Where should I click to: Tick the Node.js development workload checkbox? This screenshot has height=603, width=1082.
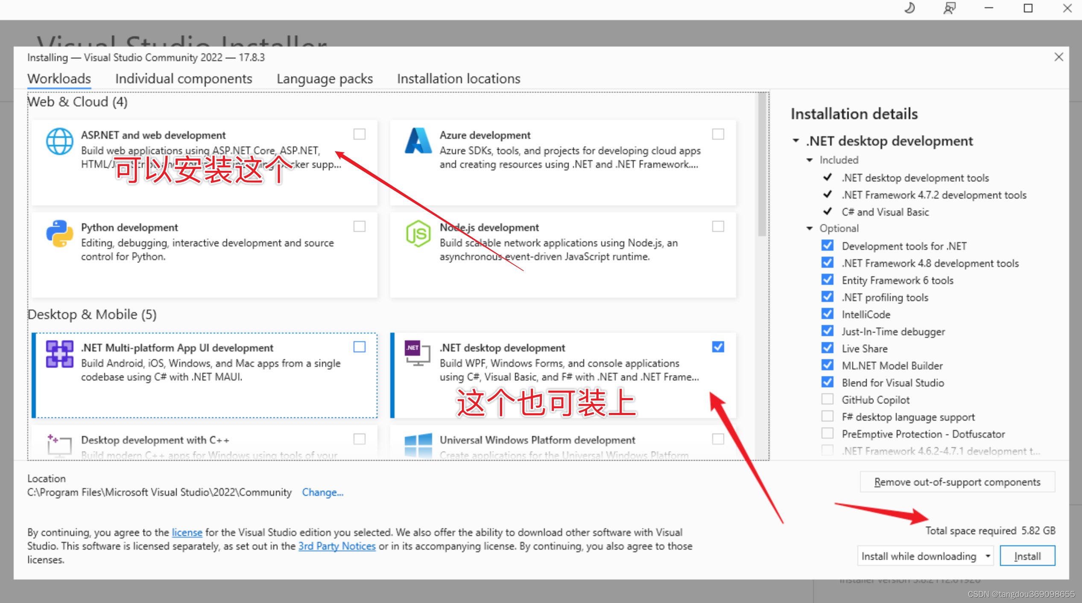(x=718, y=226)
